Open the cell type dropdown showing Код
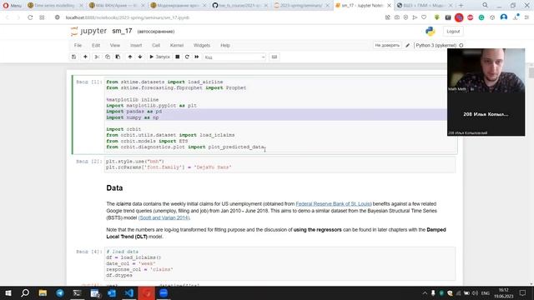The width and height of the screenshot is (534, 300). 234,57
